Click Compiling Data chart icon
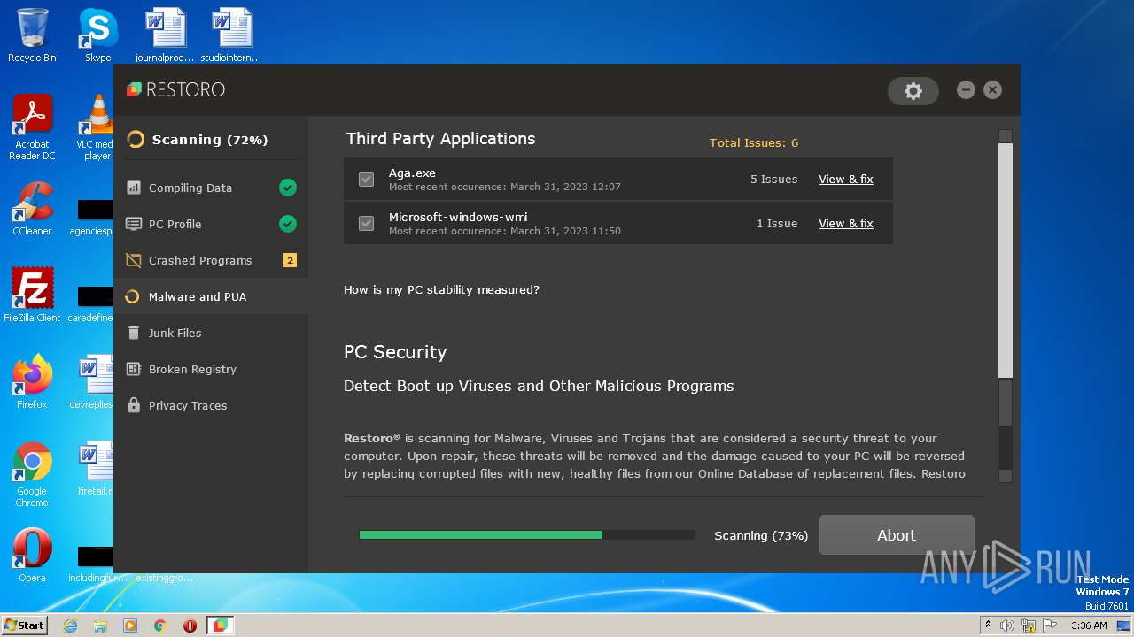 point(134,188)
